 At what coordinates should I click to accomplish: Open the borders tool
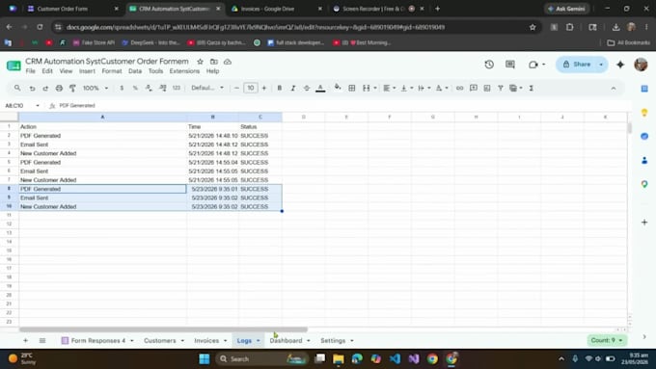(x=352, y=89)
